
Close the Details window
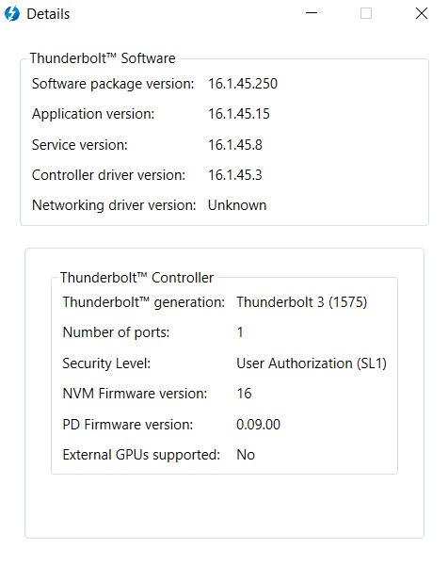click(x=422, y=13)
